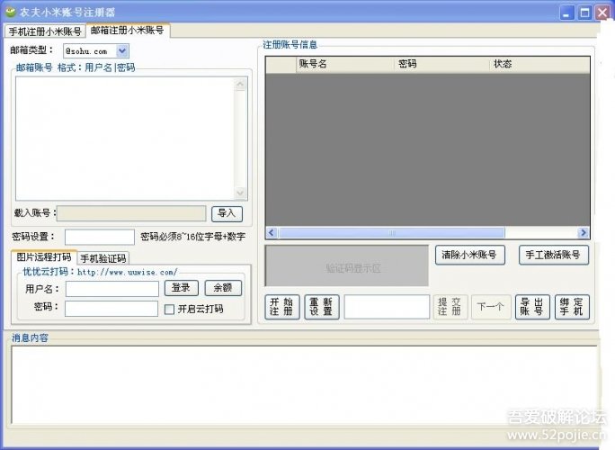
Task: Click inside the 消息内容 message box
Action: [304, 385]
